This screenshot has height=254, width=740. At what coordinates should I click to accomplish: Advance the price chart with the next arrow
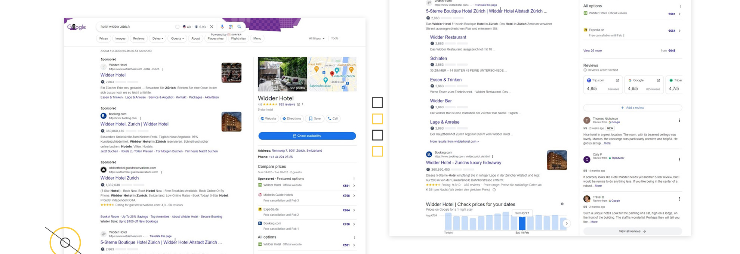point(567,223)
